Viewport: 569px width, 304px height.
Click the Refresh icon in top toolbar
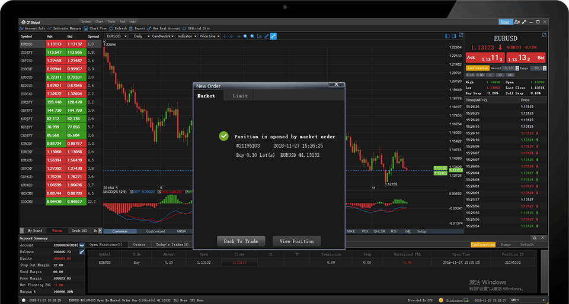[120, 28]
